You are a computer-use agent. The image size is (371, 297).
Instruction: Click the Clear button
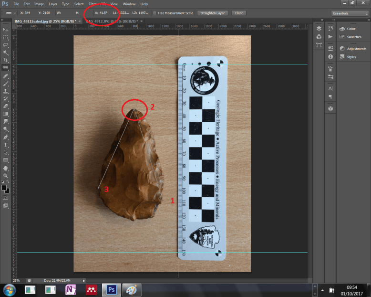tap(239, 13)
